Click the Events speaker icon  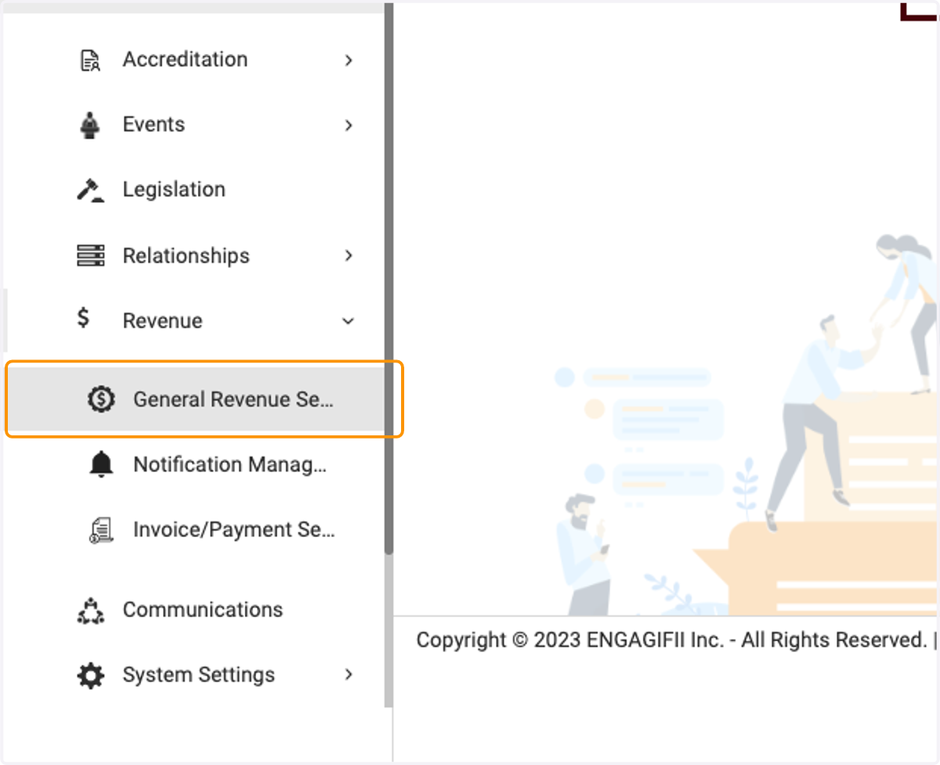click(x=91, y=125)
